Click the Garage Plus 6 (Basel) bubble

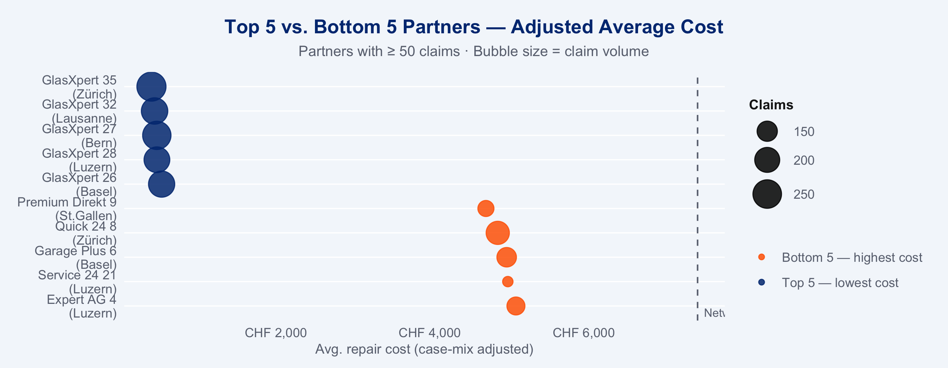[x=506, y=257]
